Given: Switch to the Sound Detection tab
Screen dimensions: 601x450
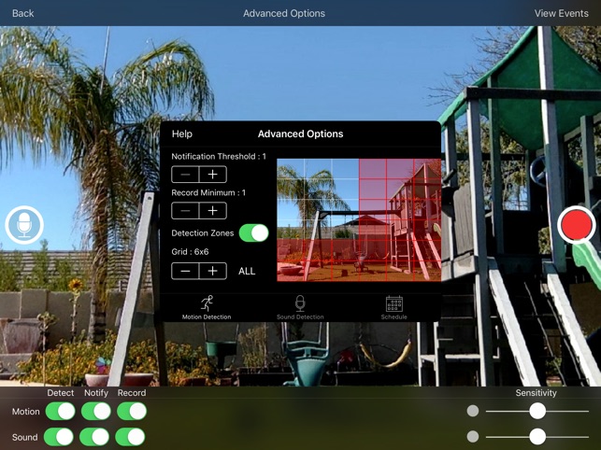Looking at the screenshot, I should (300, 307).
